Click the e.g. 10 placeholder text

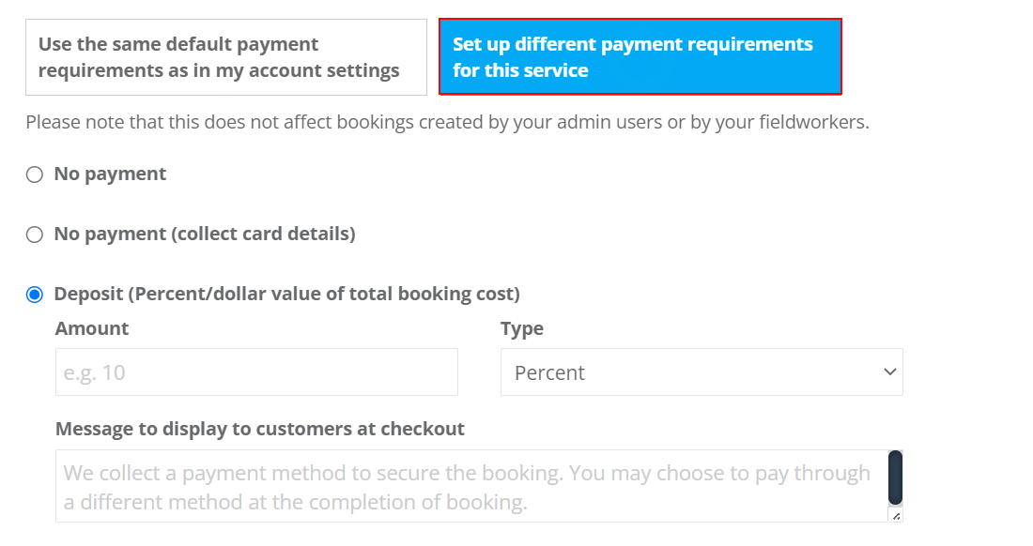point(94,373)
